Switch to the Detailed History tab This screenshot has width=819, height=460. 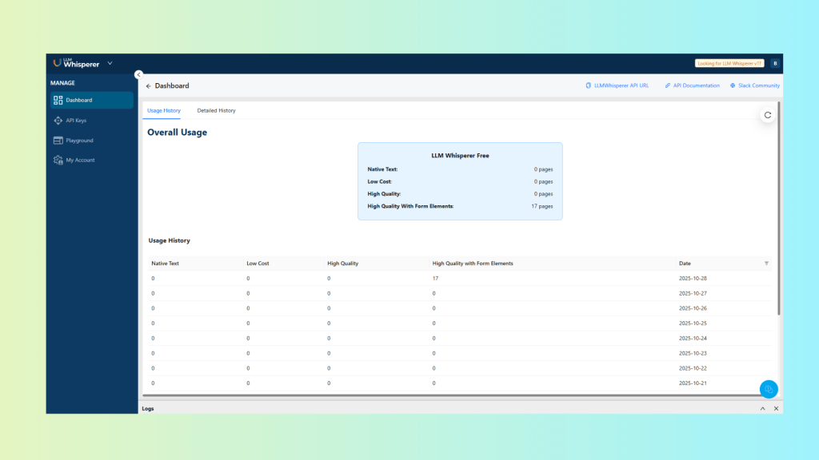[x=216, y=110]
